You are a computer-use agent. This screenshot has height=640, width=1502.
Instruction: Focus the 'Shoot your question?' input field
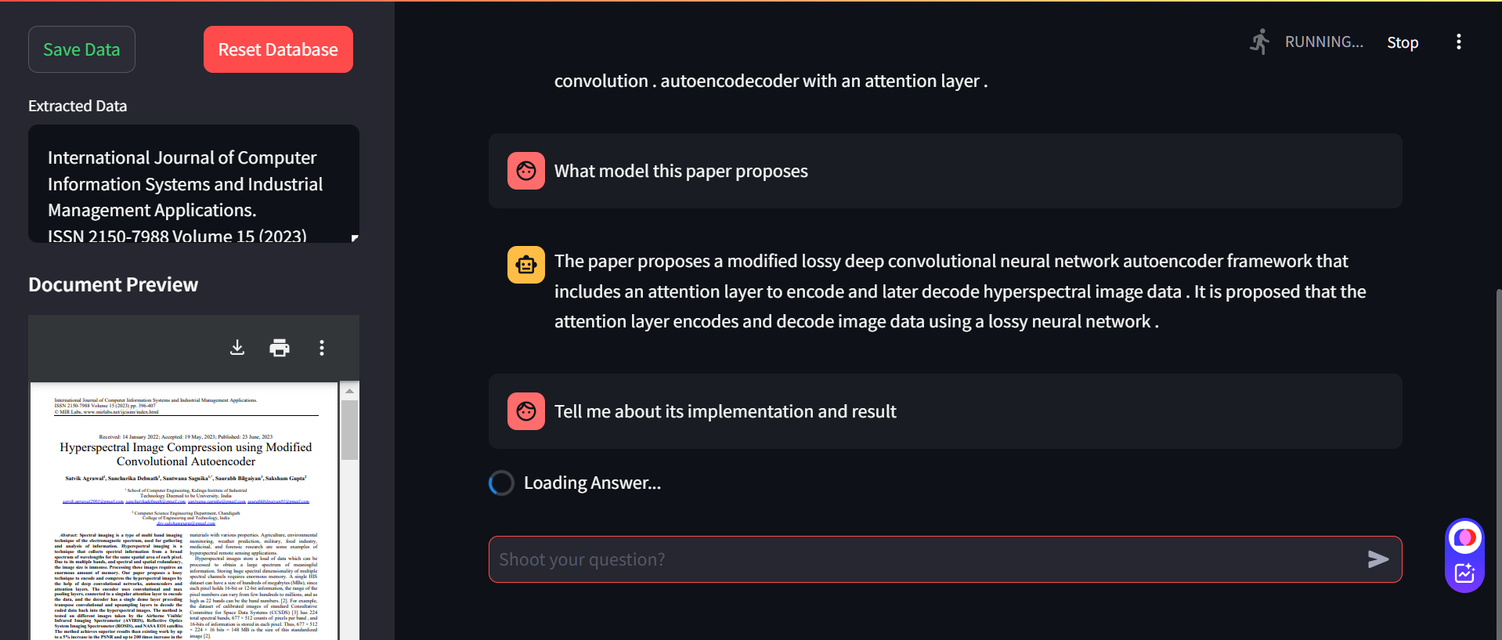coord(861,559)
